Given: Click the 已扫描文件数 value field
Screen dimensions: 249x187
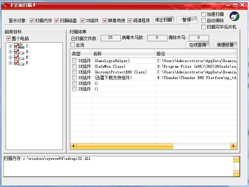Looking at the screenshot, I should pos(111,38).
